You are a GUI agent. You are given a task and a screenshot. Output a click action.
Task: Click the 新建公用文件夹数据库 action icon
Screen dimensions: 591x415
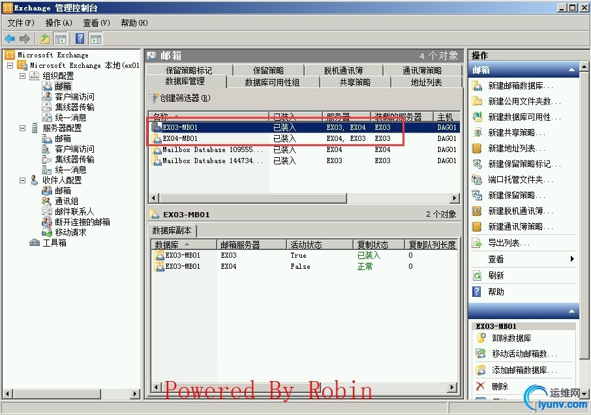[x=477, y=101]
